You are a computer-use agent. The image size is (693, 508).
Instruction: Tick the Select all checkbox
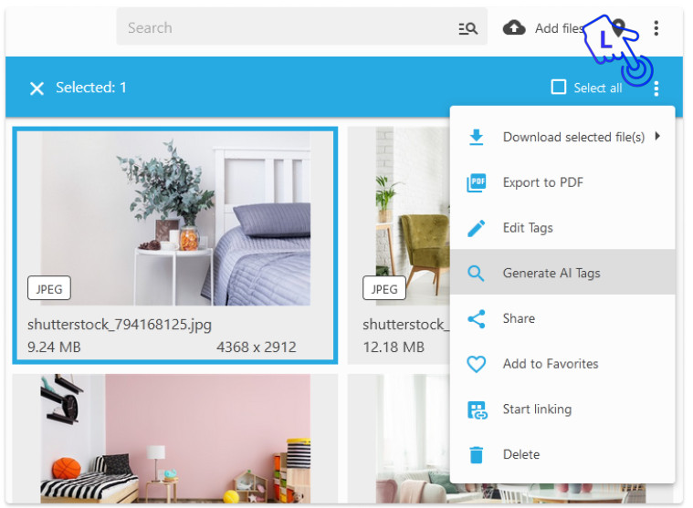559,88
